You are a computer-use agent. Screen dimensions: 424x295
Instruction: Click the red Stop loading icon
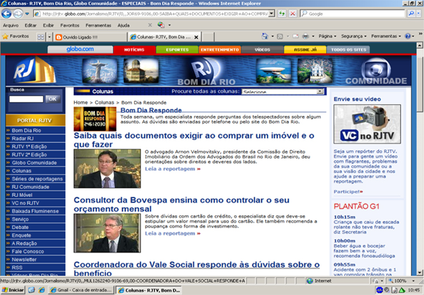292,13
